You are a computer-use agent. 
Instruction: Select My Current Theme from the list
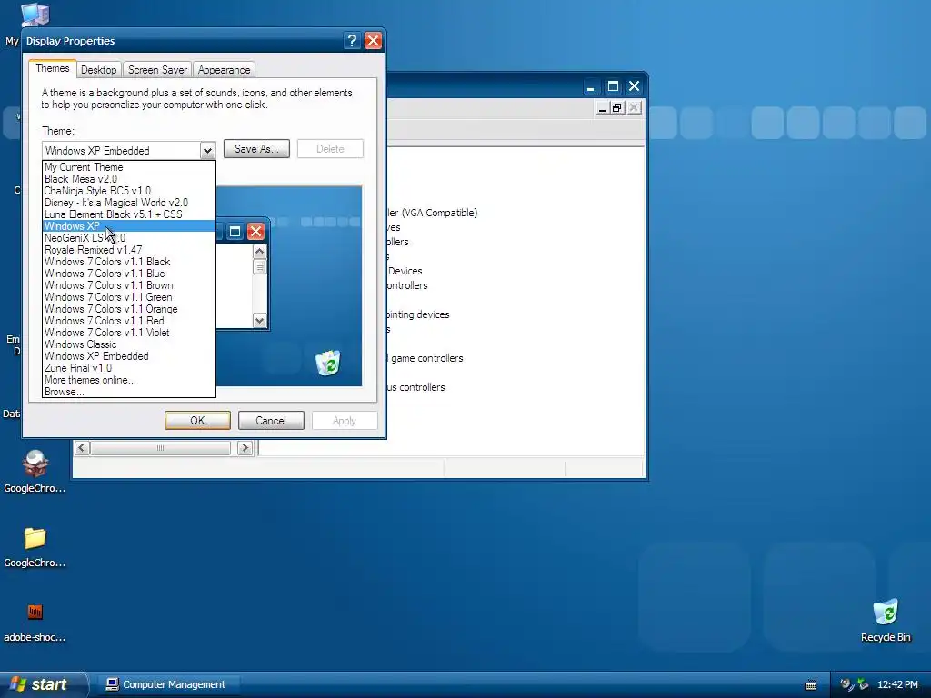pos(129,167)
